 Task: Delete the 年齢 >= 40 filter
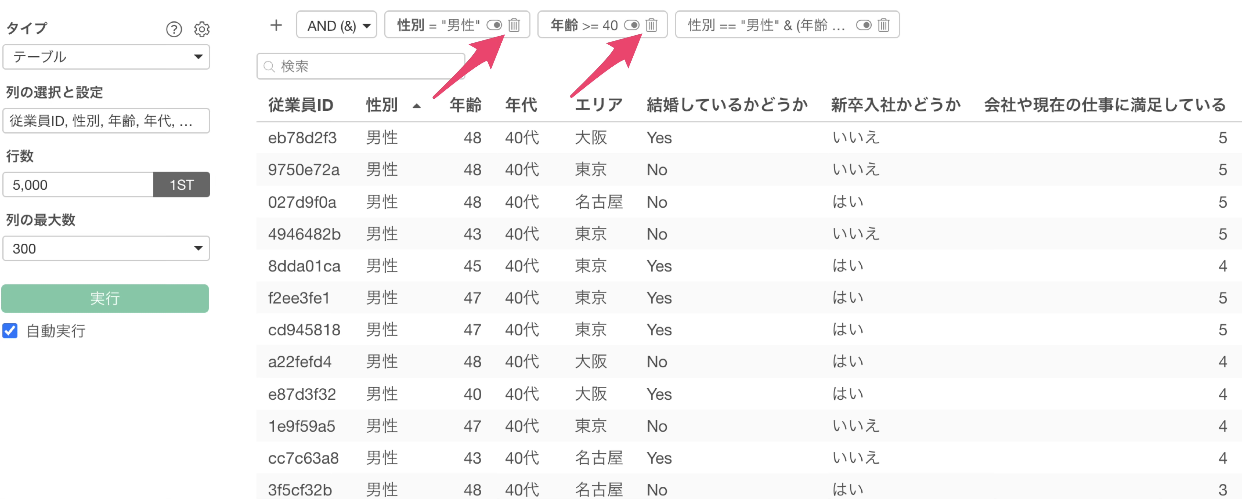click(x=651, y=25)
